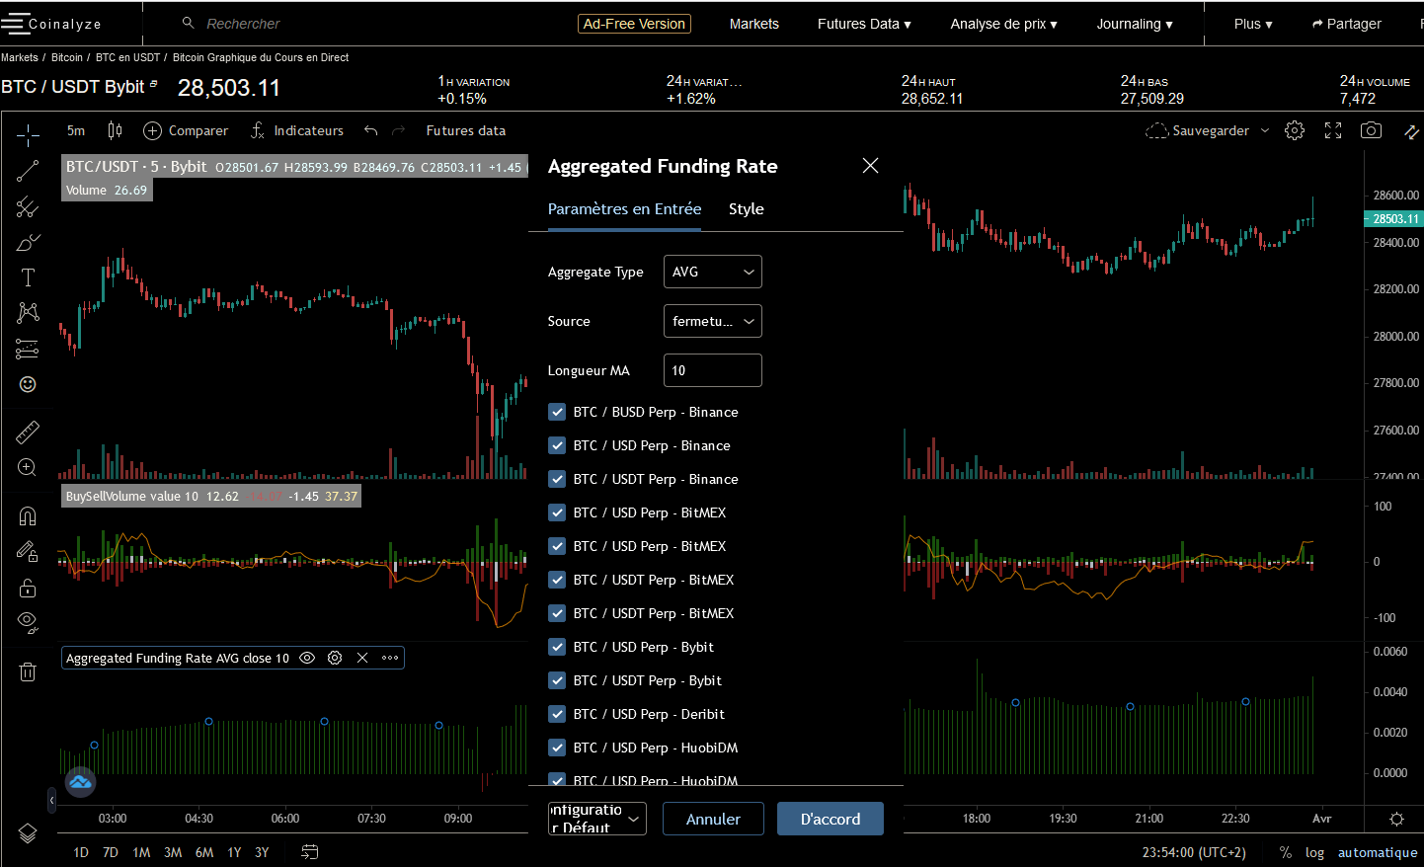The image size is (1424, 867).
Task: Uncheck BTC / USD Perp - Bybit
Action: pyautogui.click(x=557, y=647)
